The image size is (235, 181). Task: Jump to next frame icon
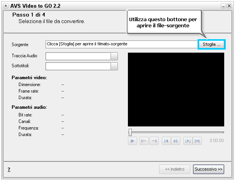176,141
